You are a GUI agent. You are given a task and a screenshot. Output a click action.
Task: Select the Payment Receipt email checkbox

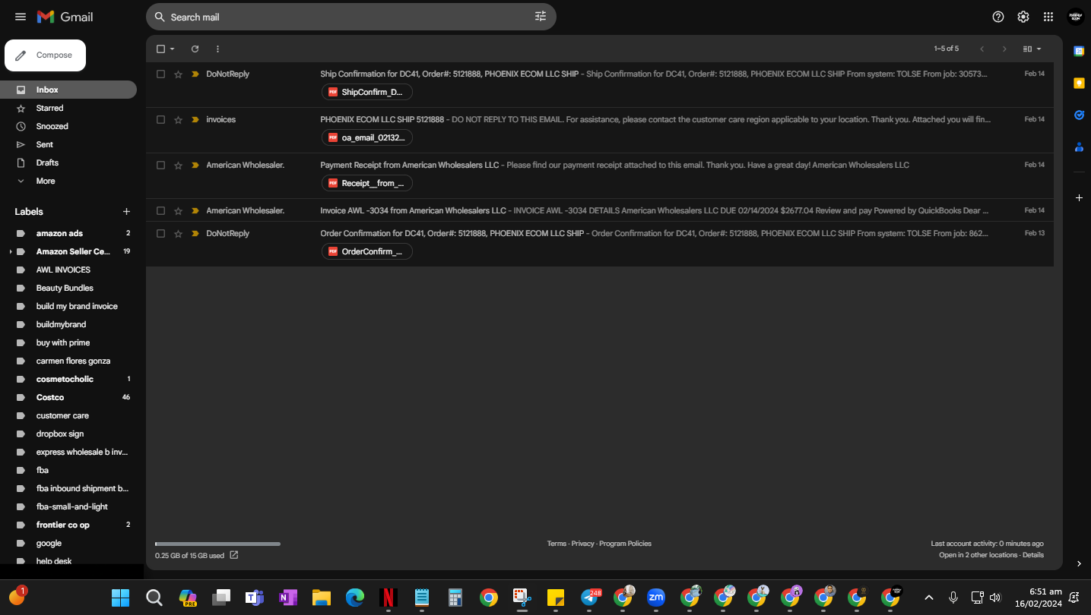pos(160,166)
